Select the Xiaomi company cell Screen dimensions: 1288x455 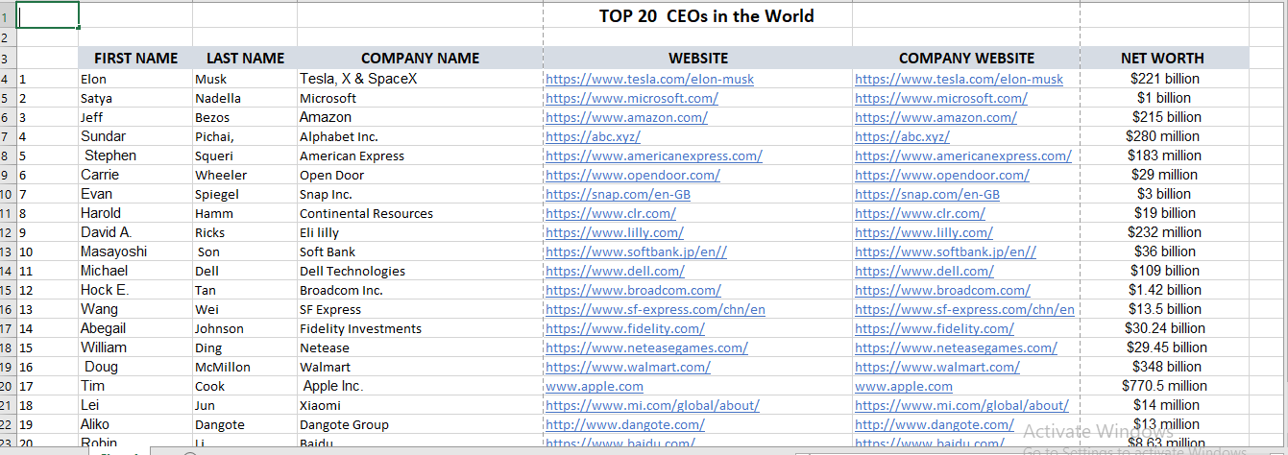tap(420, 405)
